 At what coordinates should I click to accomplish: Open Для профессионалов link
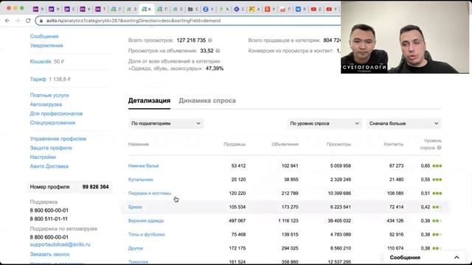pos(56,113)
